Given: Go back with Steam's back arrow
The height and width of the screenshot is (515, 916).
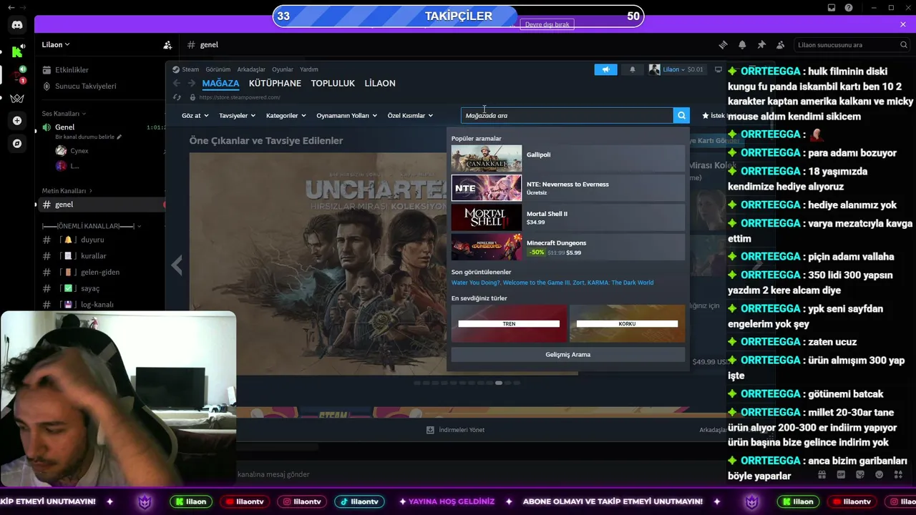Looking at the screenshot, I should click(177, 84).
